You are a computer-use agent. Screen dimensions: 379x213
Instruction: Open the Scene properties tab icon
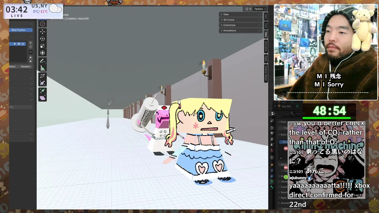click(272, 145)
